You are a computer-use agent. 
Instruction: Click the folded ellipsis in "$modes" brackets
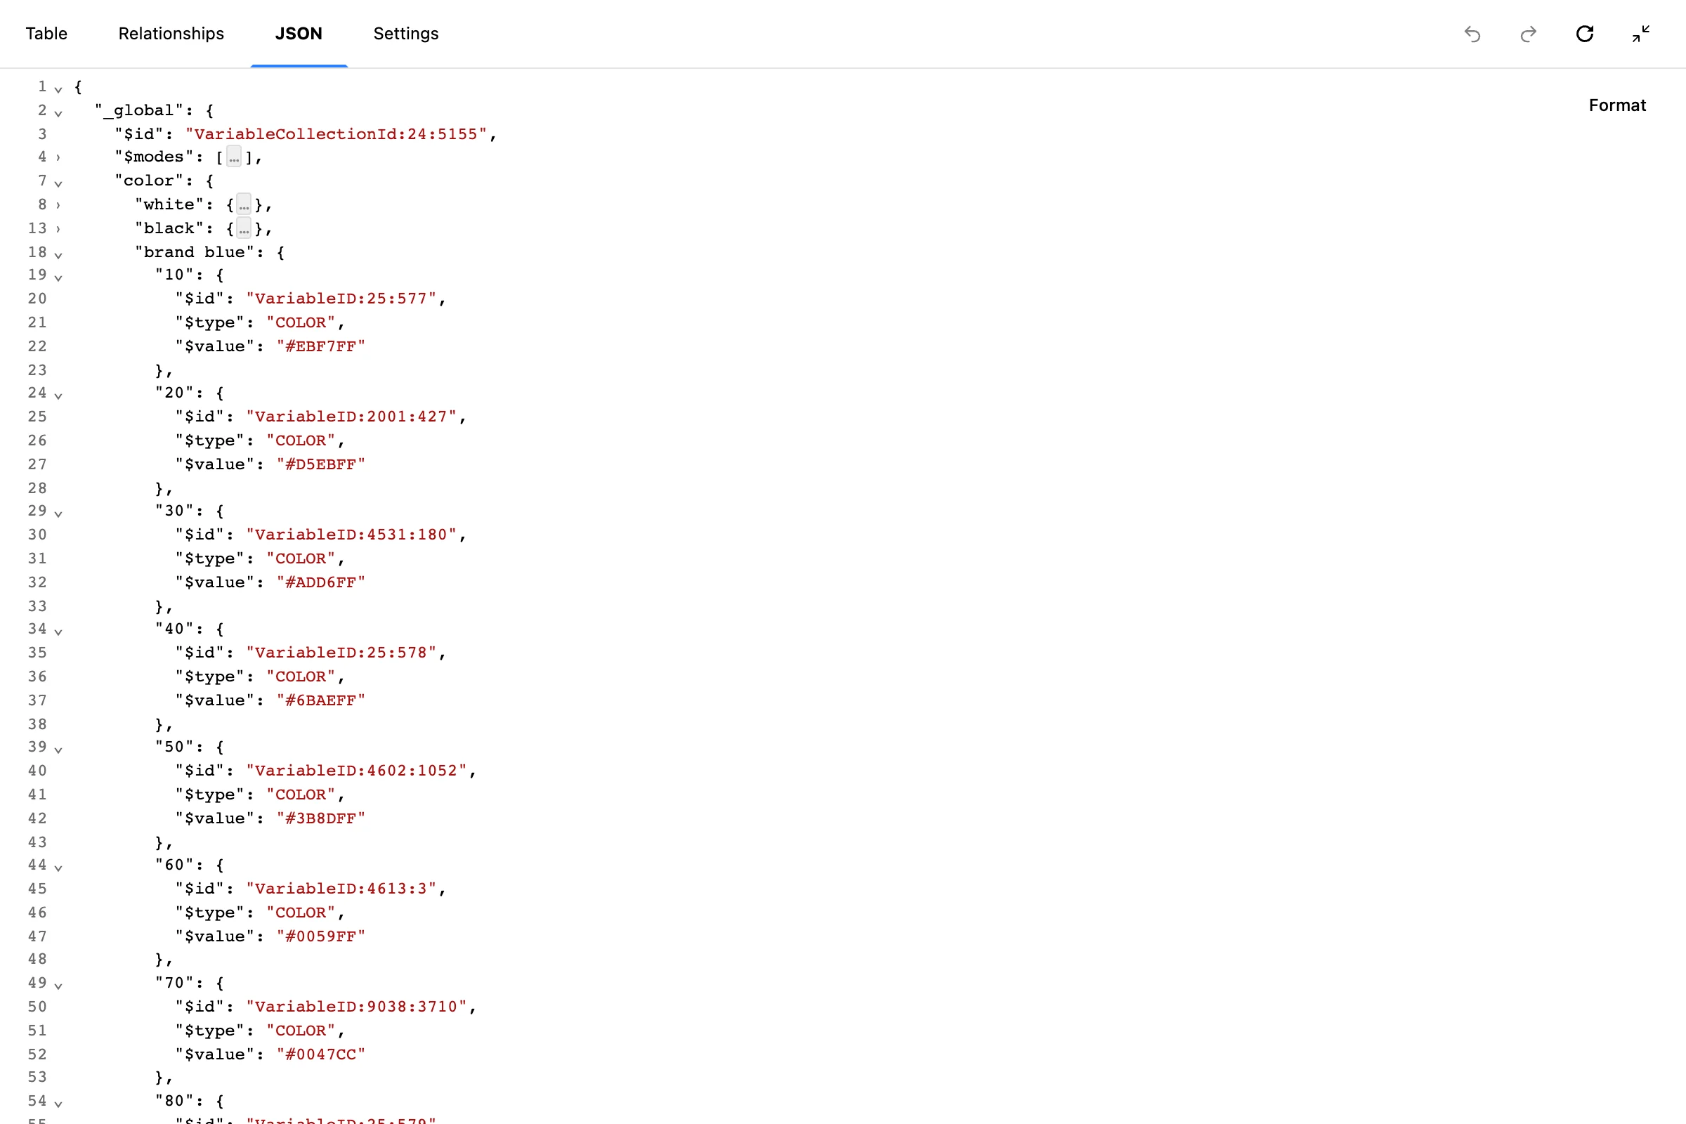click(x=235, y=157)
